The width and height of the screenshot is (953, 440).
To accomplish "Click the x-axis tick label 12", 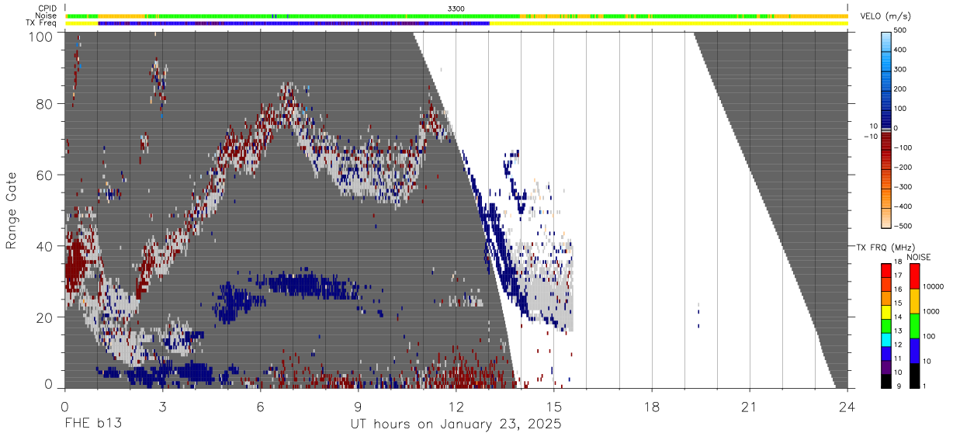I will click(x=456, y=407).
